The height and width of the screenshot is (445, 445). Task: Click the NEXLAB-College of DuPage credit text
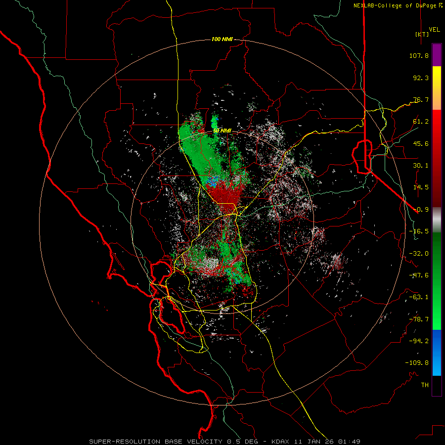pos(398,5)
